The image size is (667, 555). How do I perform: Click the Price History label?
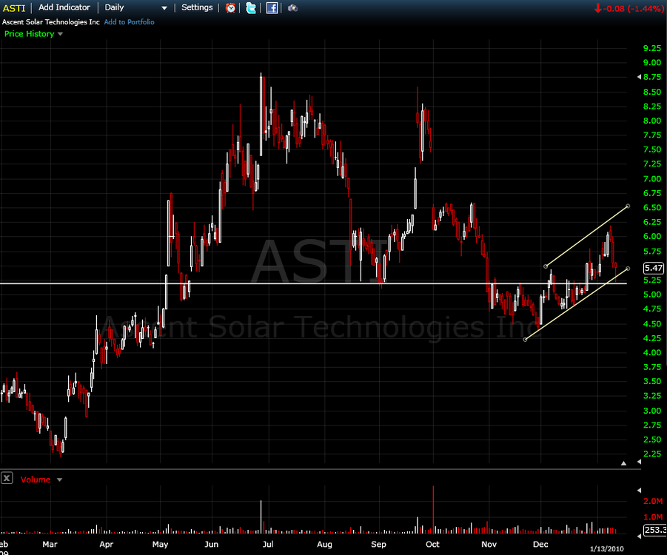click(x=30, y=33)
